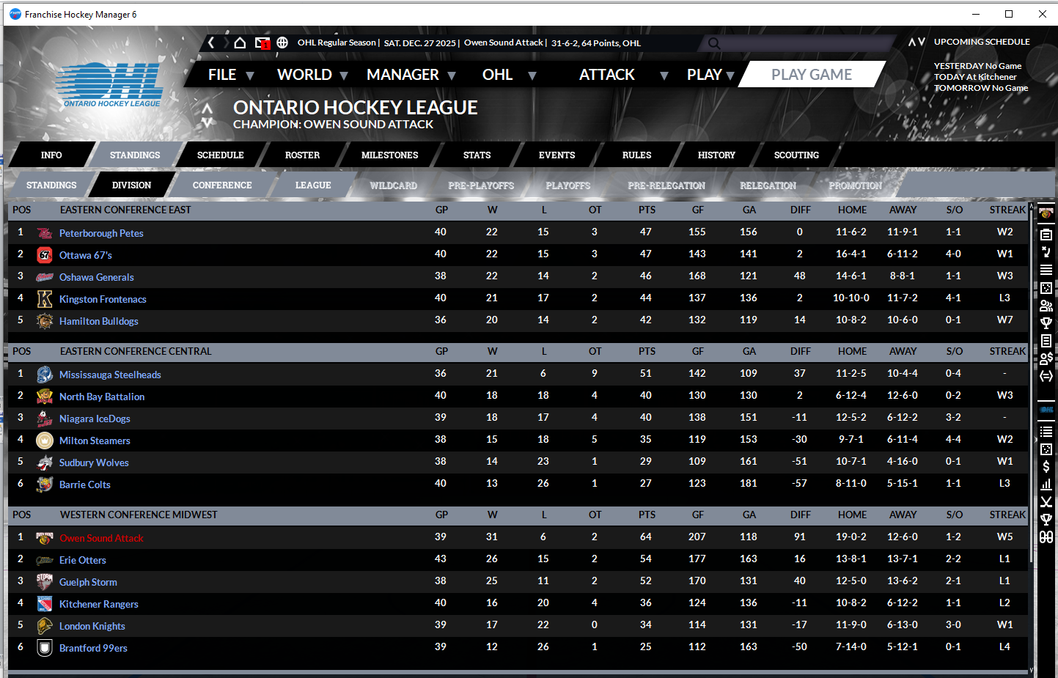The width and height of the screenshot is (1058, 678).
Task: Open the HISTORY tab
Action: [716, 155]
